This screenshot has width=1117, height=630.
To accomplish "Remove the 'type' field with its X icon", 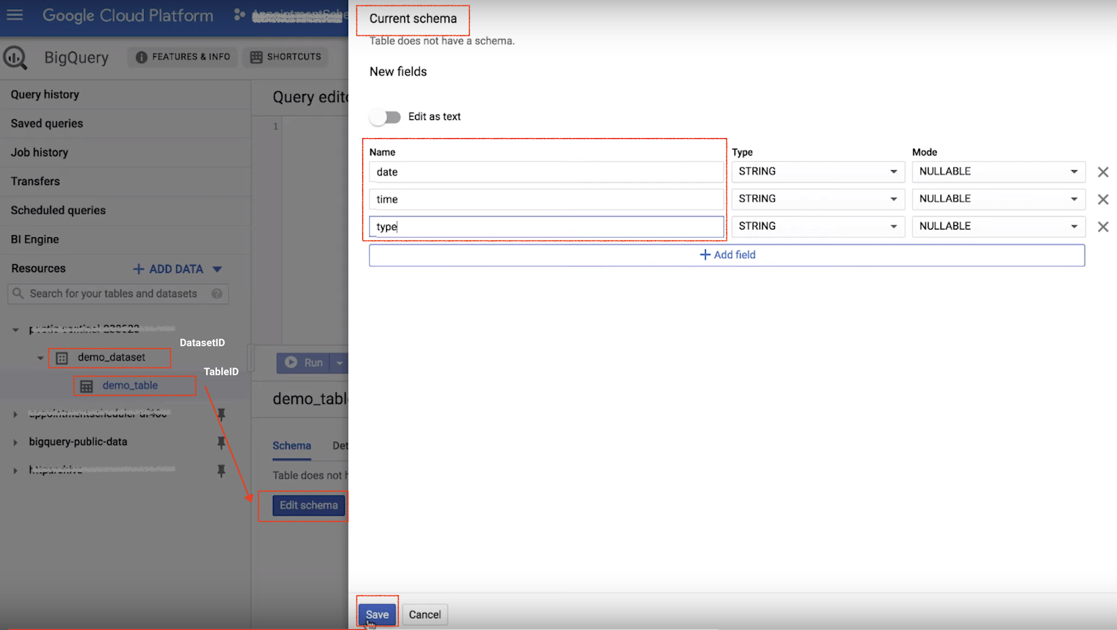I will [1102, 226].
